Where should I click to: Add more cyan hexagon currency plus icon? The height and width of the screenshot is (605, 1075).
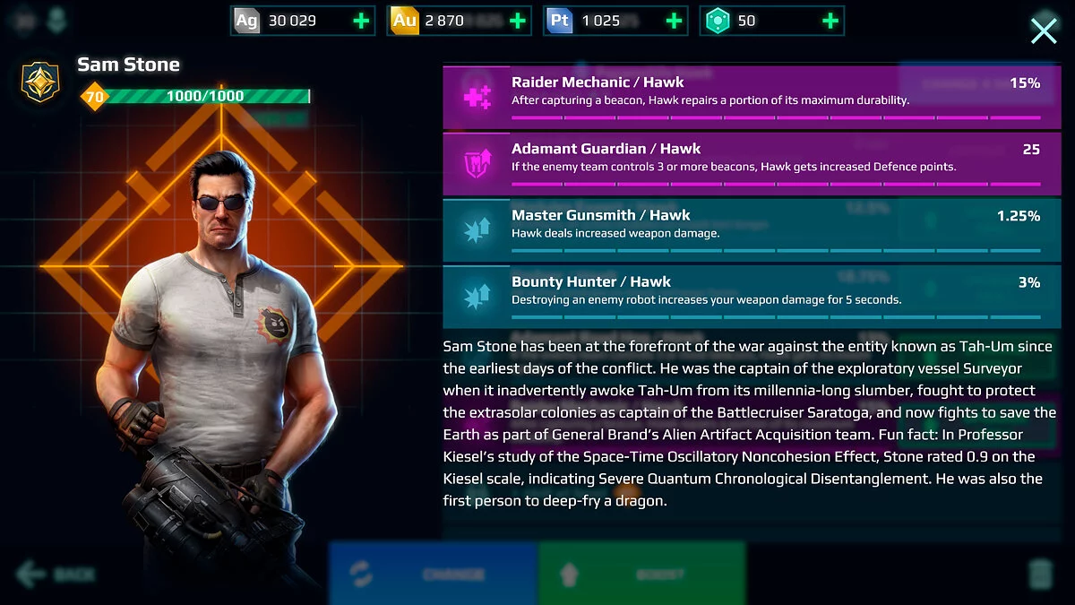[x=830, y=21]
